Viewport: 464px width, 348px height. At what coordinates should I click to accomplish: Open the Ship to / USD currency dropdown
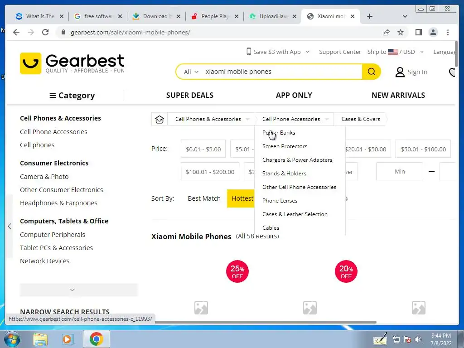point(422,52)
